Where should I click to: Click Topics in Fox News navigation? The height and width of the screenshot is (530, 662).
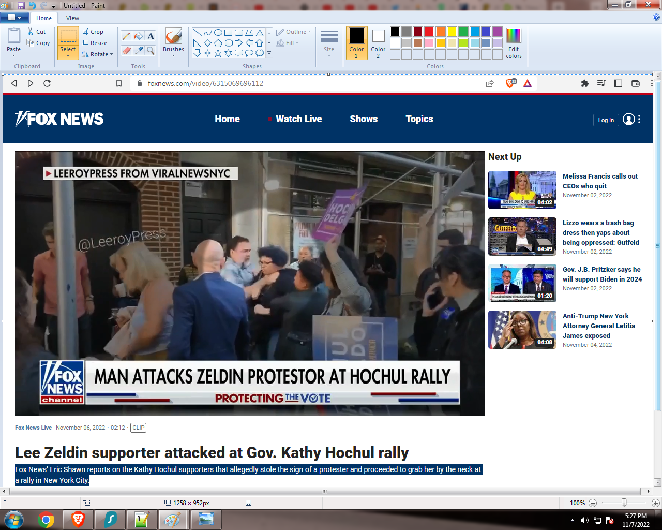coord(419,119)
